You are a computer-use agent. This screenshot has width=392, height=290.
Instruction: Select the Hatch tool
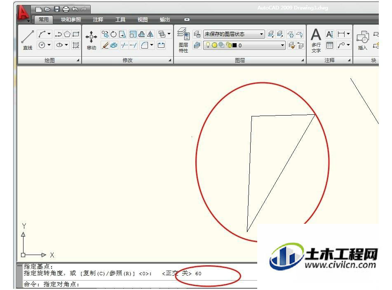click(x=76, y=45)
